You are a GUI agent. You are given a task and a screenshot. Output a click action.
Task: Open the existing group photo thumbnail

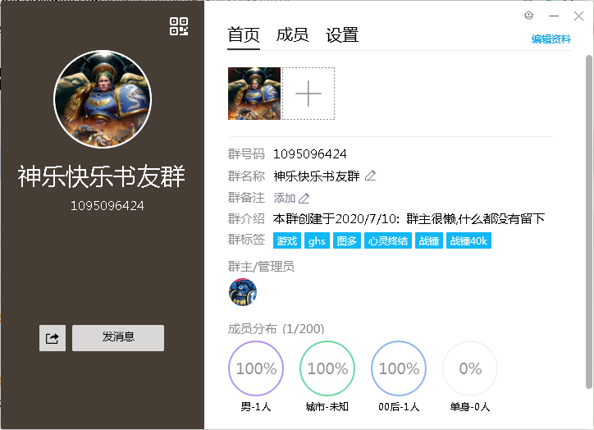click(254, 94)
